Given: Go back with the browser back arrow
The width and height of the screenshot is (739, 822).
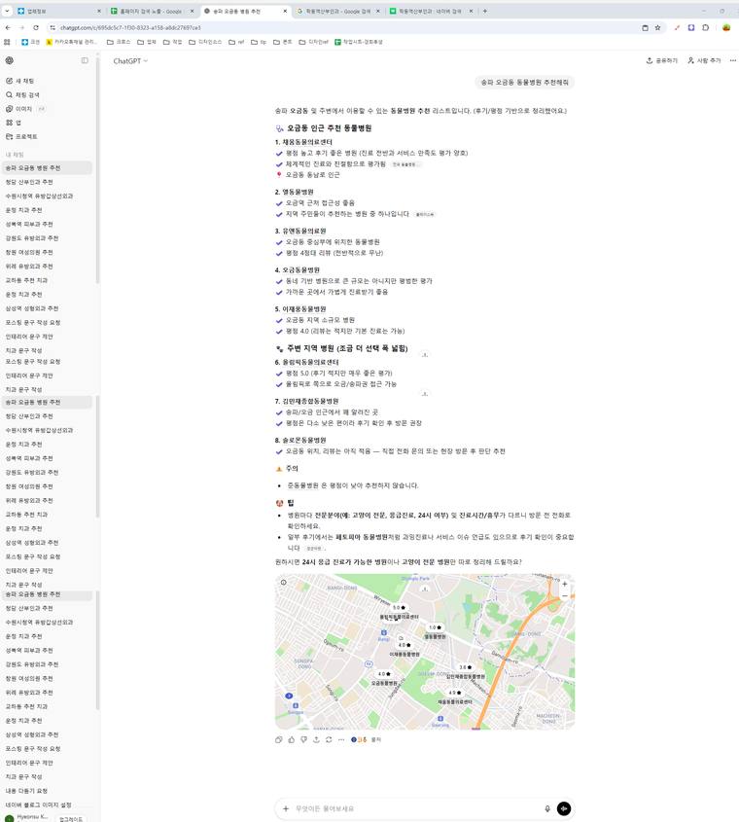Looking at the screenshot, I should tap(8, 28).
